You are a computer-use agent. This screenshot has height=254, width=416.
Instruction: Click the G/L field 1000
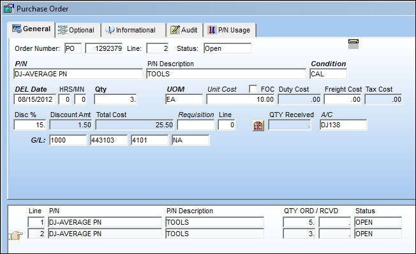pos(68,140)
